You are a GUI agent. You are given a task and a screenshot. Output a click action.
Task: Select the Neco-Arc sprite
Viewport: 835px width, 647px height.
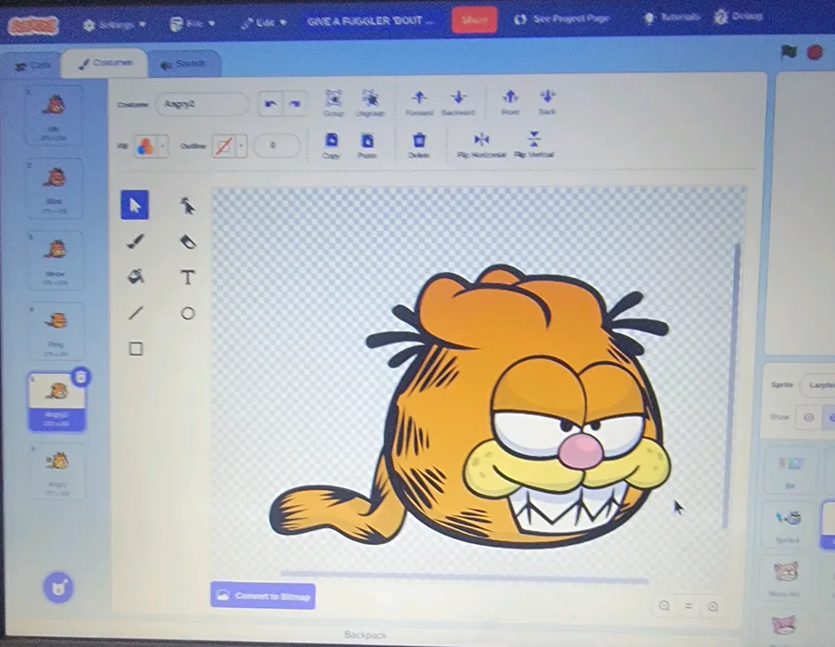tap(785, 578)
